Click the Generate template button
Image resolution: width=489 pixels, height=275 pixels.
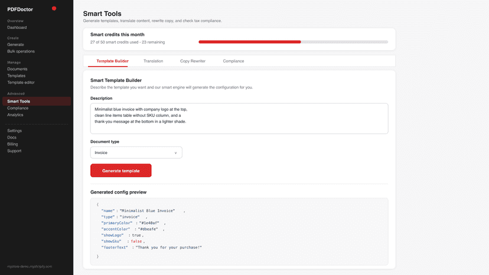click(x=121, y=171)
